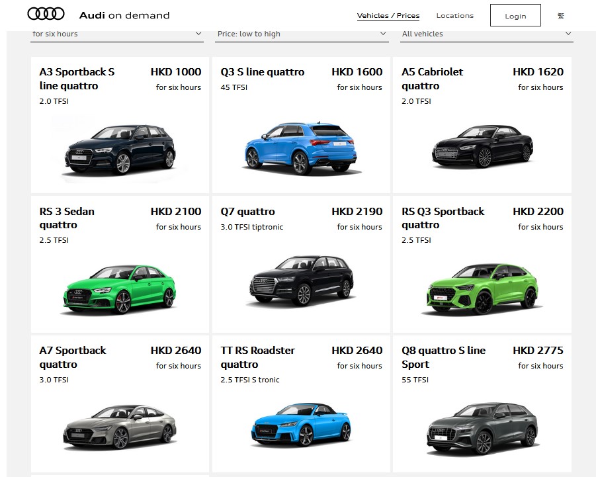Open the Audi on demand home link

tap(124, 15)
